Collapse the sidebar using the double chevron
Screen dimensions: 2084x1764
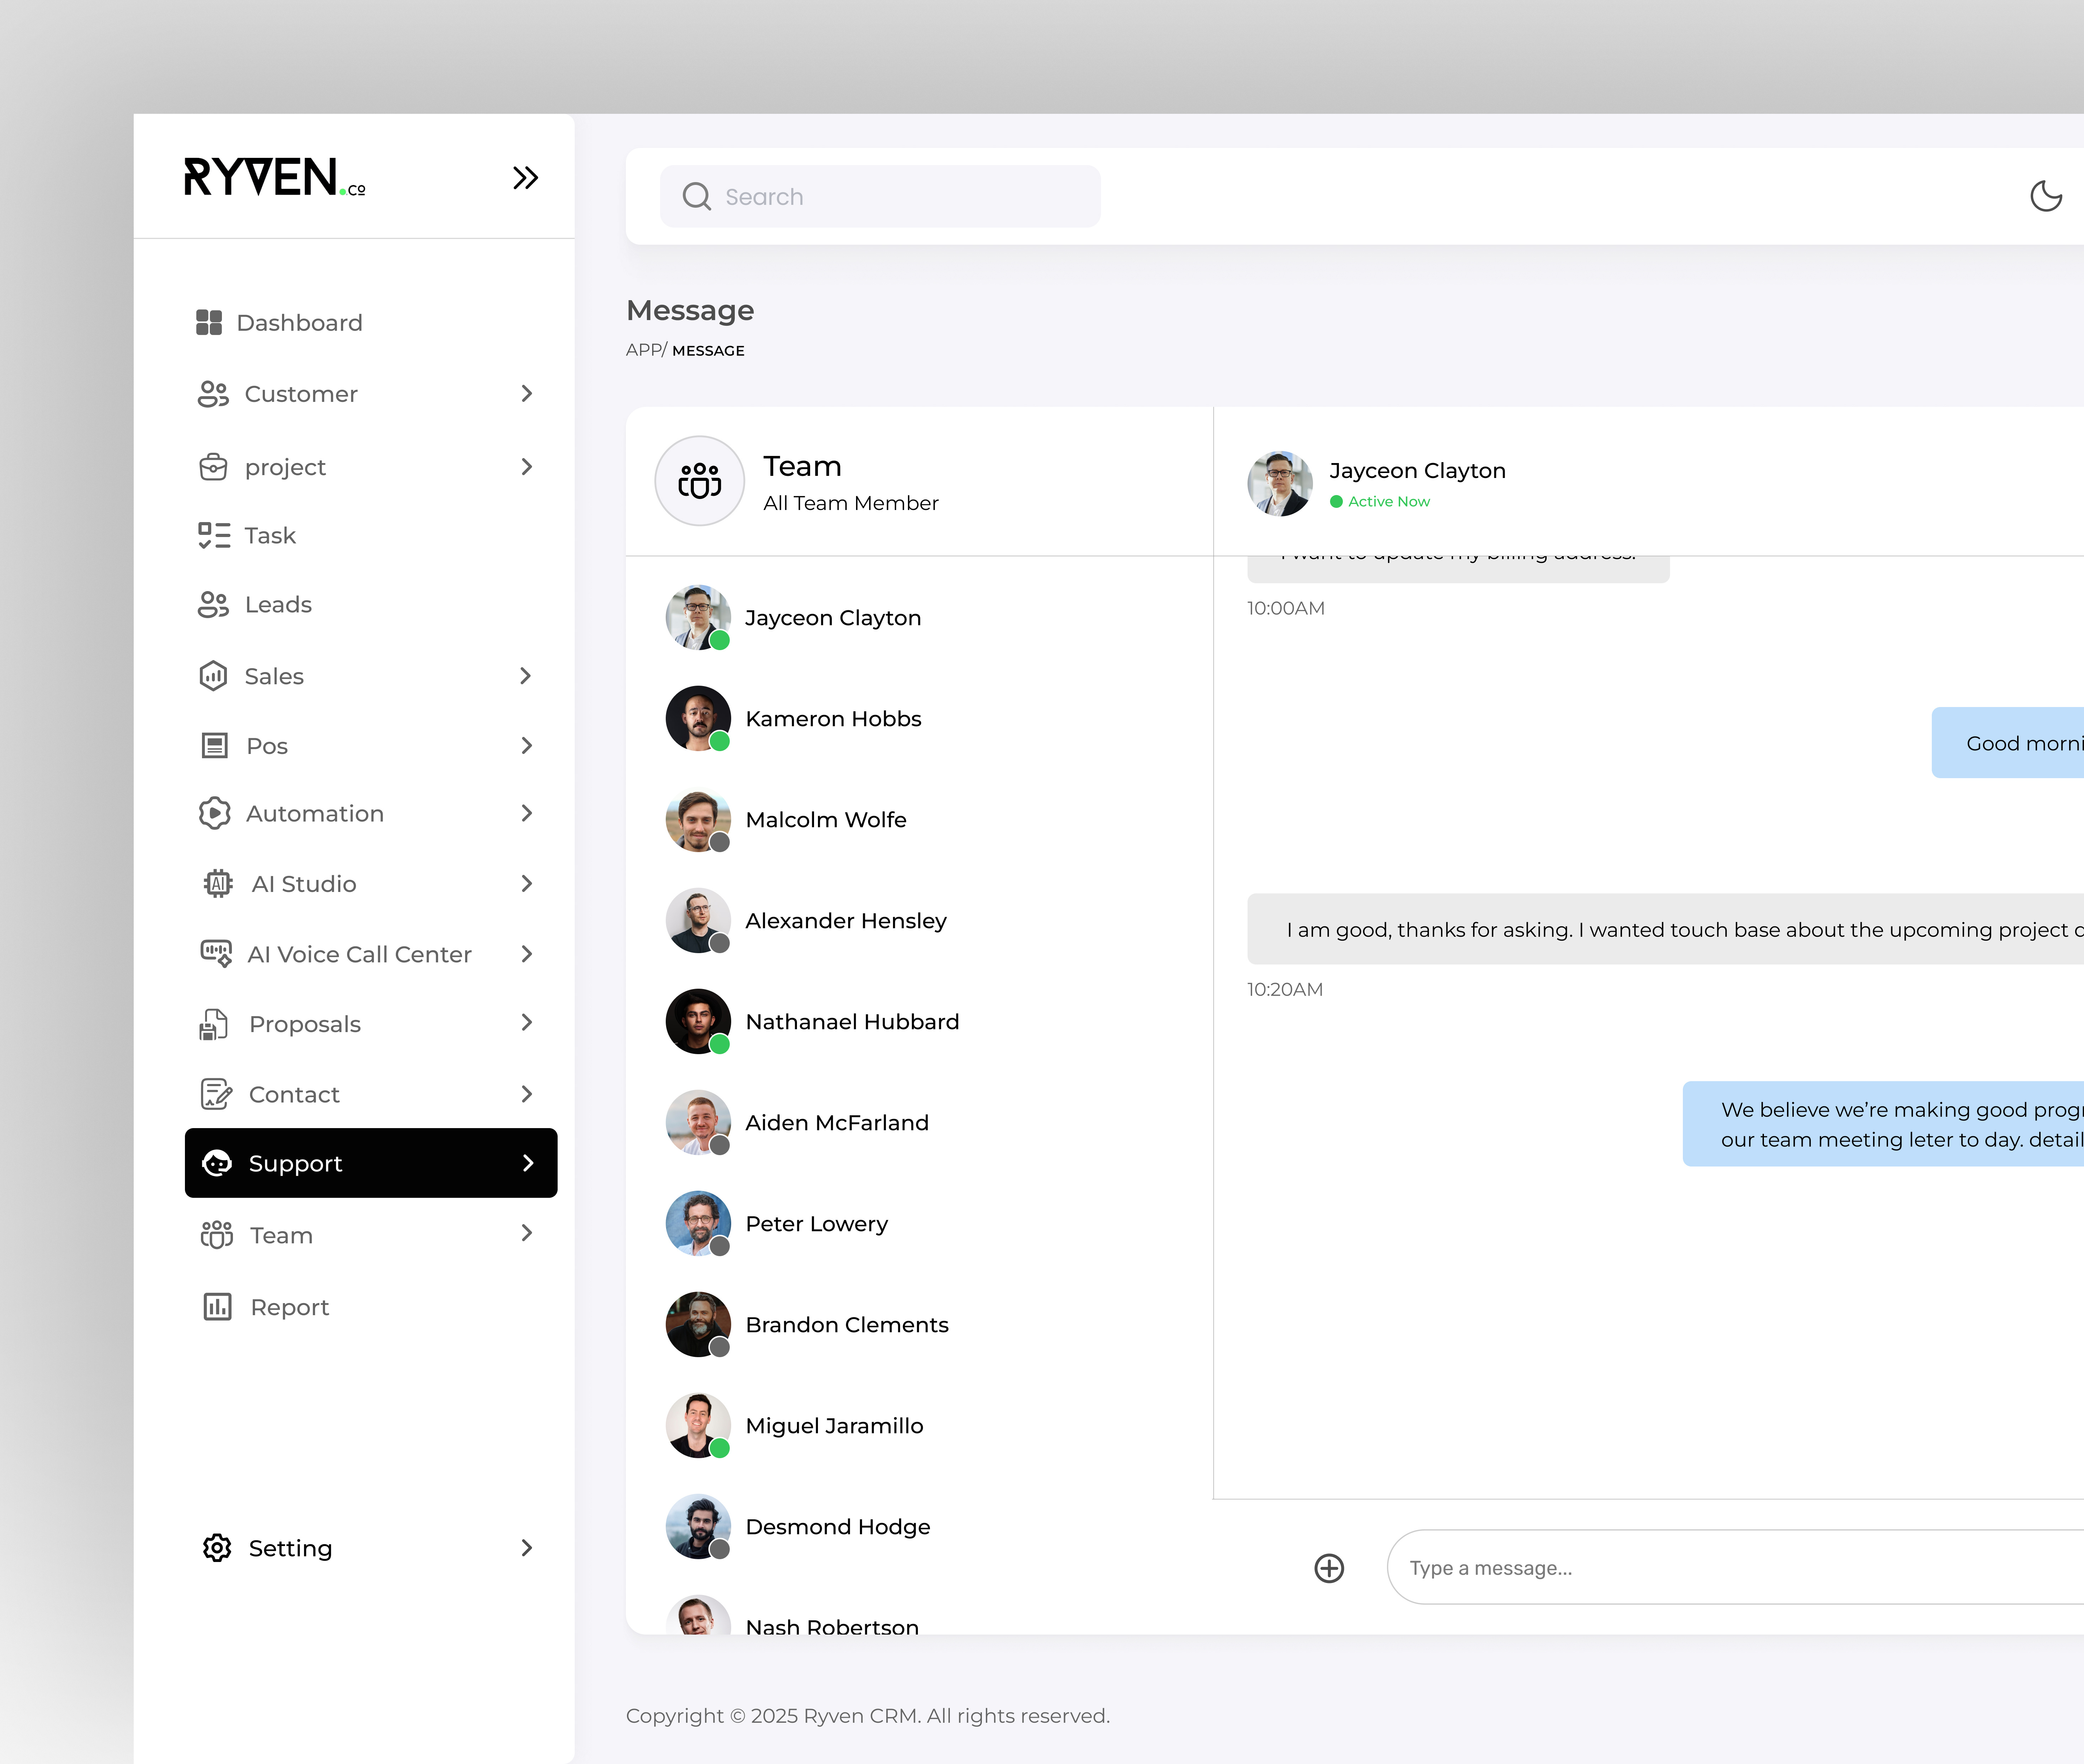pos(525,177)
